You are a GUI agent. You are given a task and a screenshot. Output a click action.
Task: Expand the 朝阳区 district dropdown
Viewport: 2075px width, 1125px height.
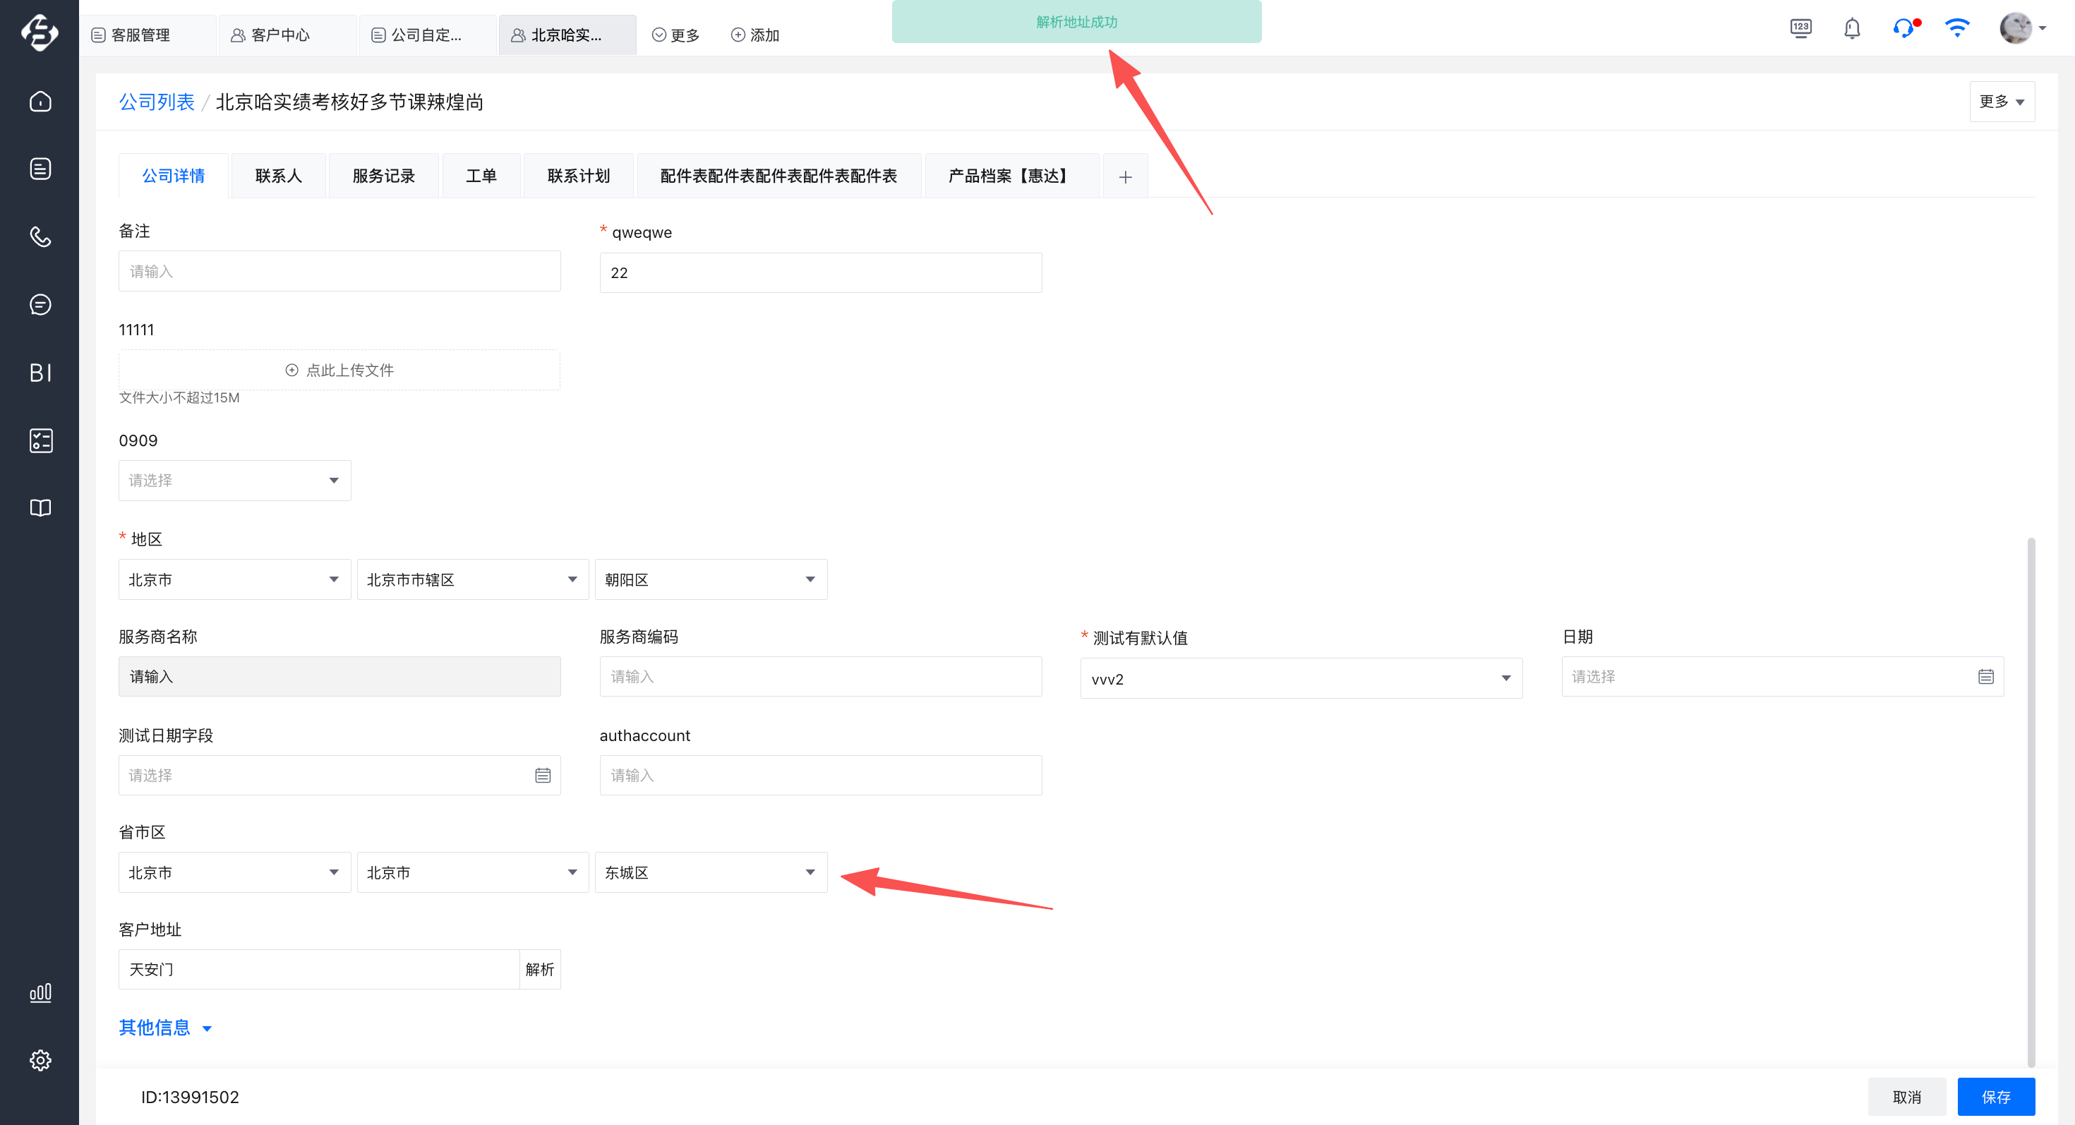[x=711, y=580]
